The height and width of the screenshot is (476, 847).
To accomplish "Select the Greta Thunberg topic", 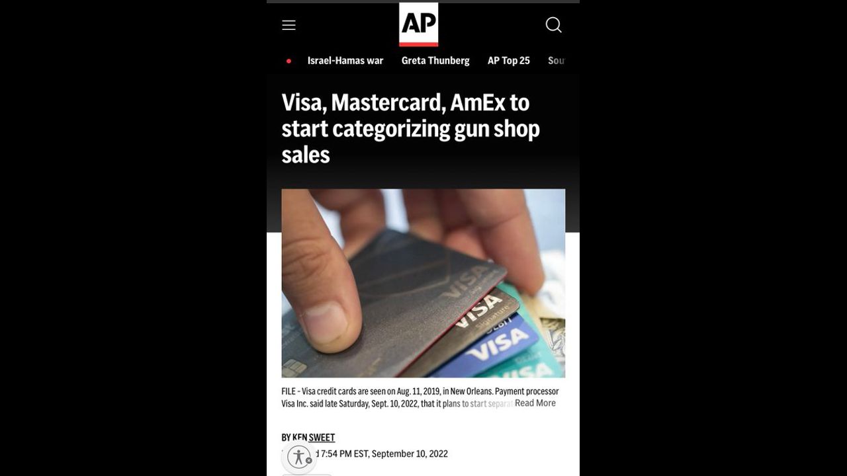I will point(435,60).
